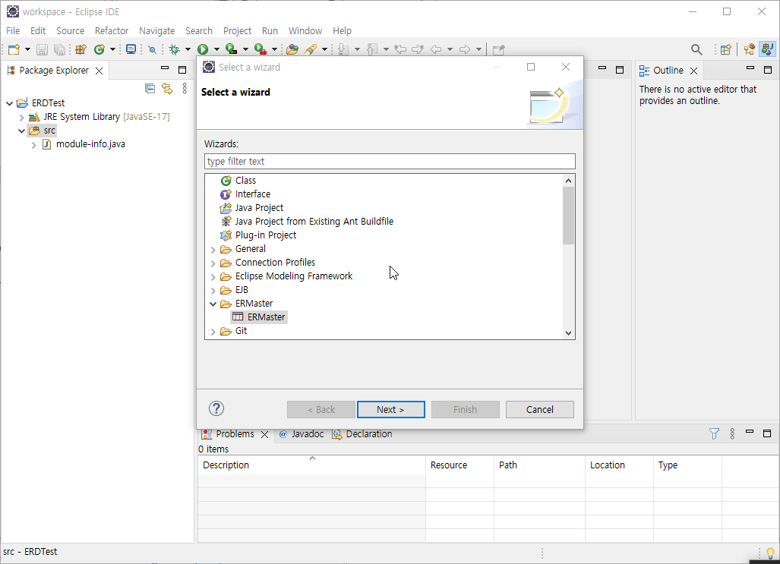Click the Back navigation arrow icon

tap(436, 49)
